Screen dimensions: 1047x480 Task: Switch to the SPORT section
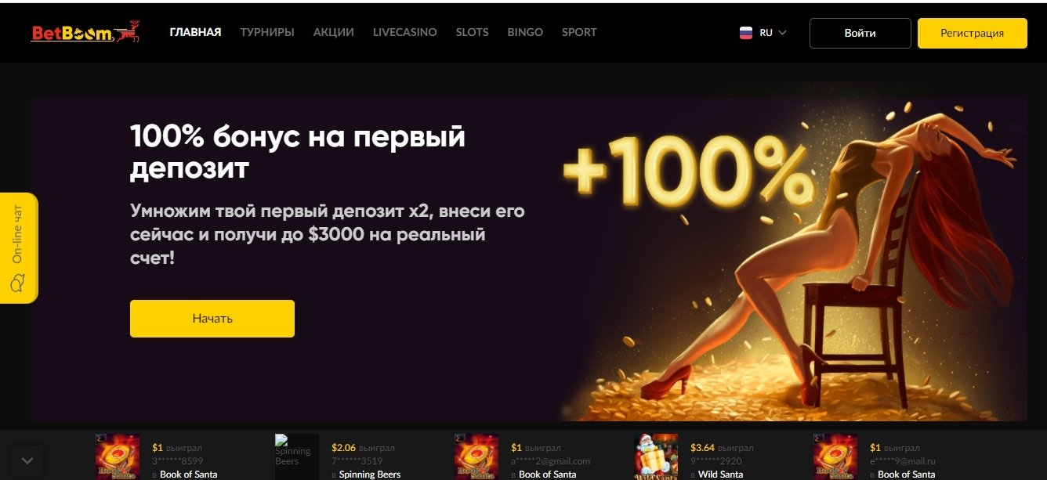pos(579,32)
